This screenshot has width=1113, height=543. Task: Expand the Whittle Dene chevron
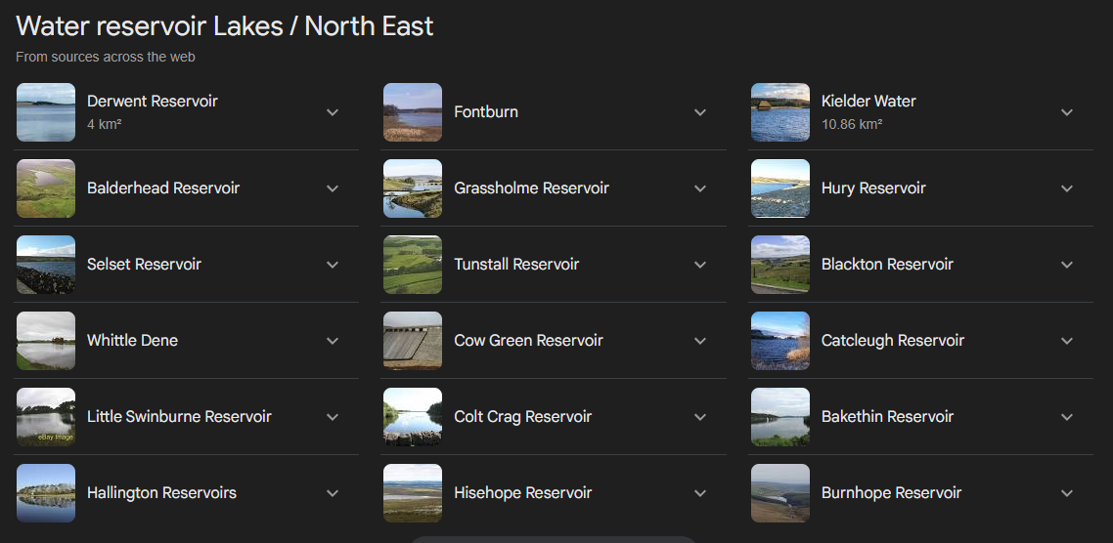point(333,341)
